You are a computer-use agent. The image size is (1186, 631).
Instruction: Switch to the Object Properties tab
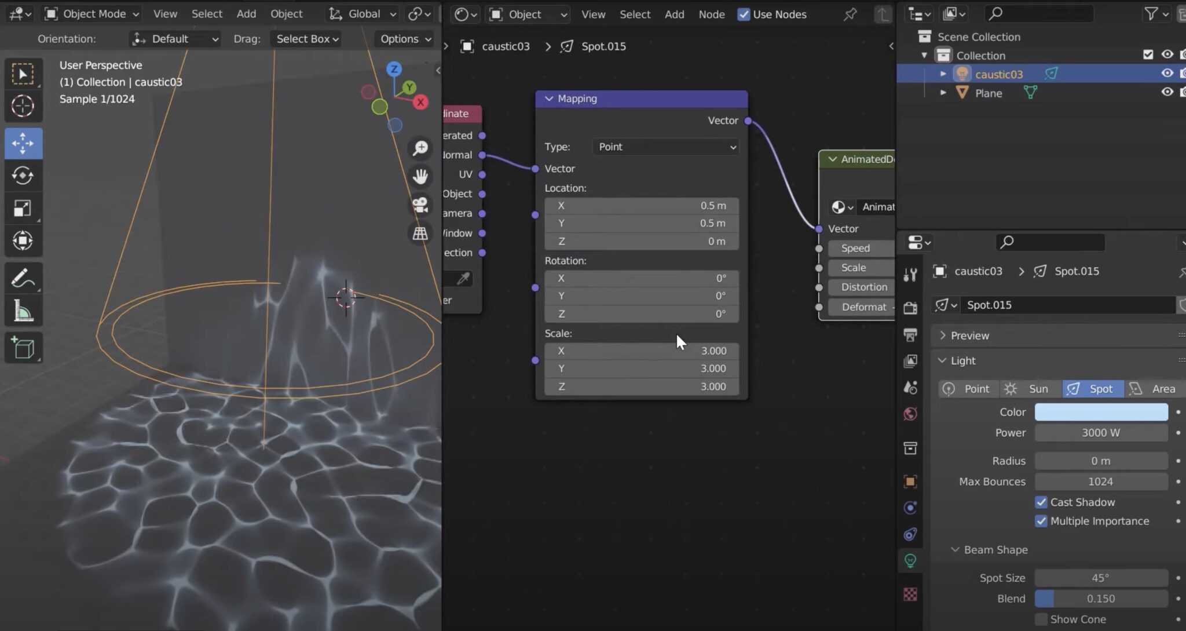(x=910, y=482)
